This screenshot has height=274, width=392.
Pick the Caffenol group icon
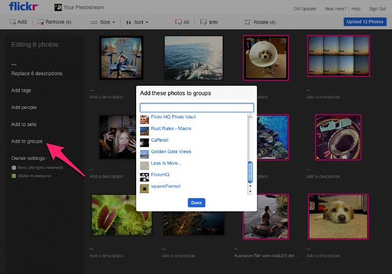(x=144, y=142)
